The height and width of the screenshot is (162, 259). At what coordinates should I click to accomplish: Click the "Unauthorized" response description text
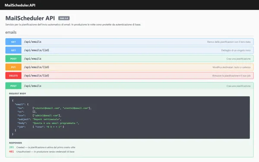coord(45,152)
